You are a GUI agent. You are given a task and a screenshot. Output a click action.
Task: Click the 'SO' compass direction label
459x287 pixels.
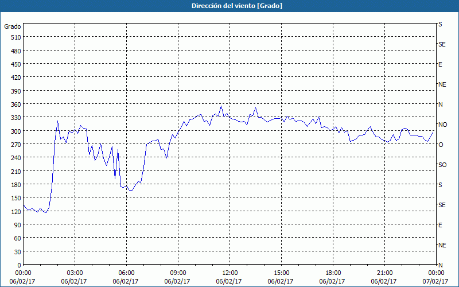pos(442,165)
